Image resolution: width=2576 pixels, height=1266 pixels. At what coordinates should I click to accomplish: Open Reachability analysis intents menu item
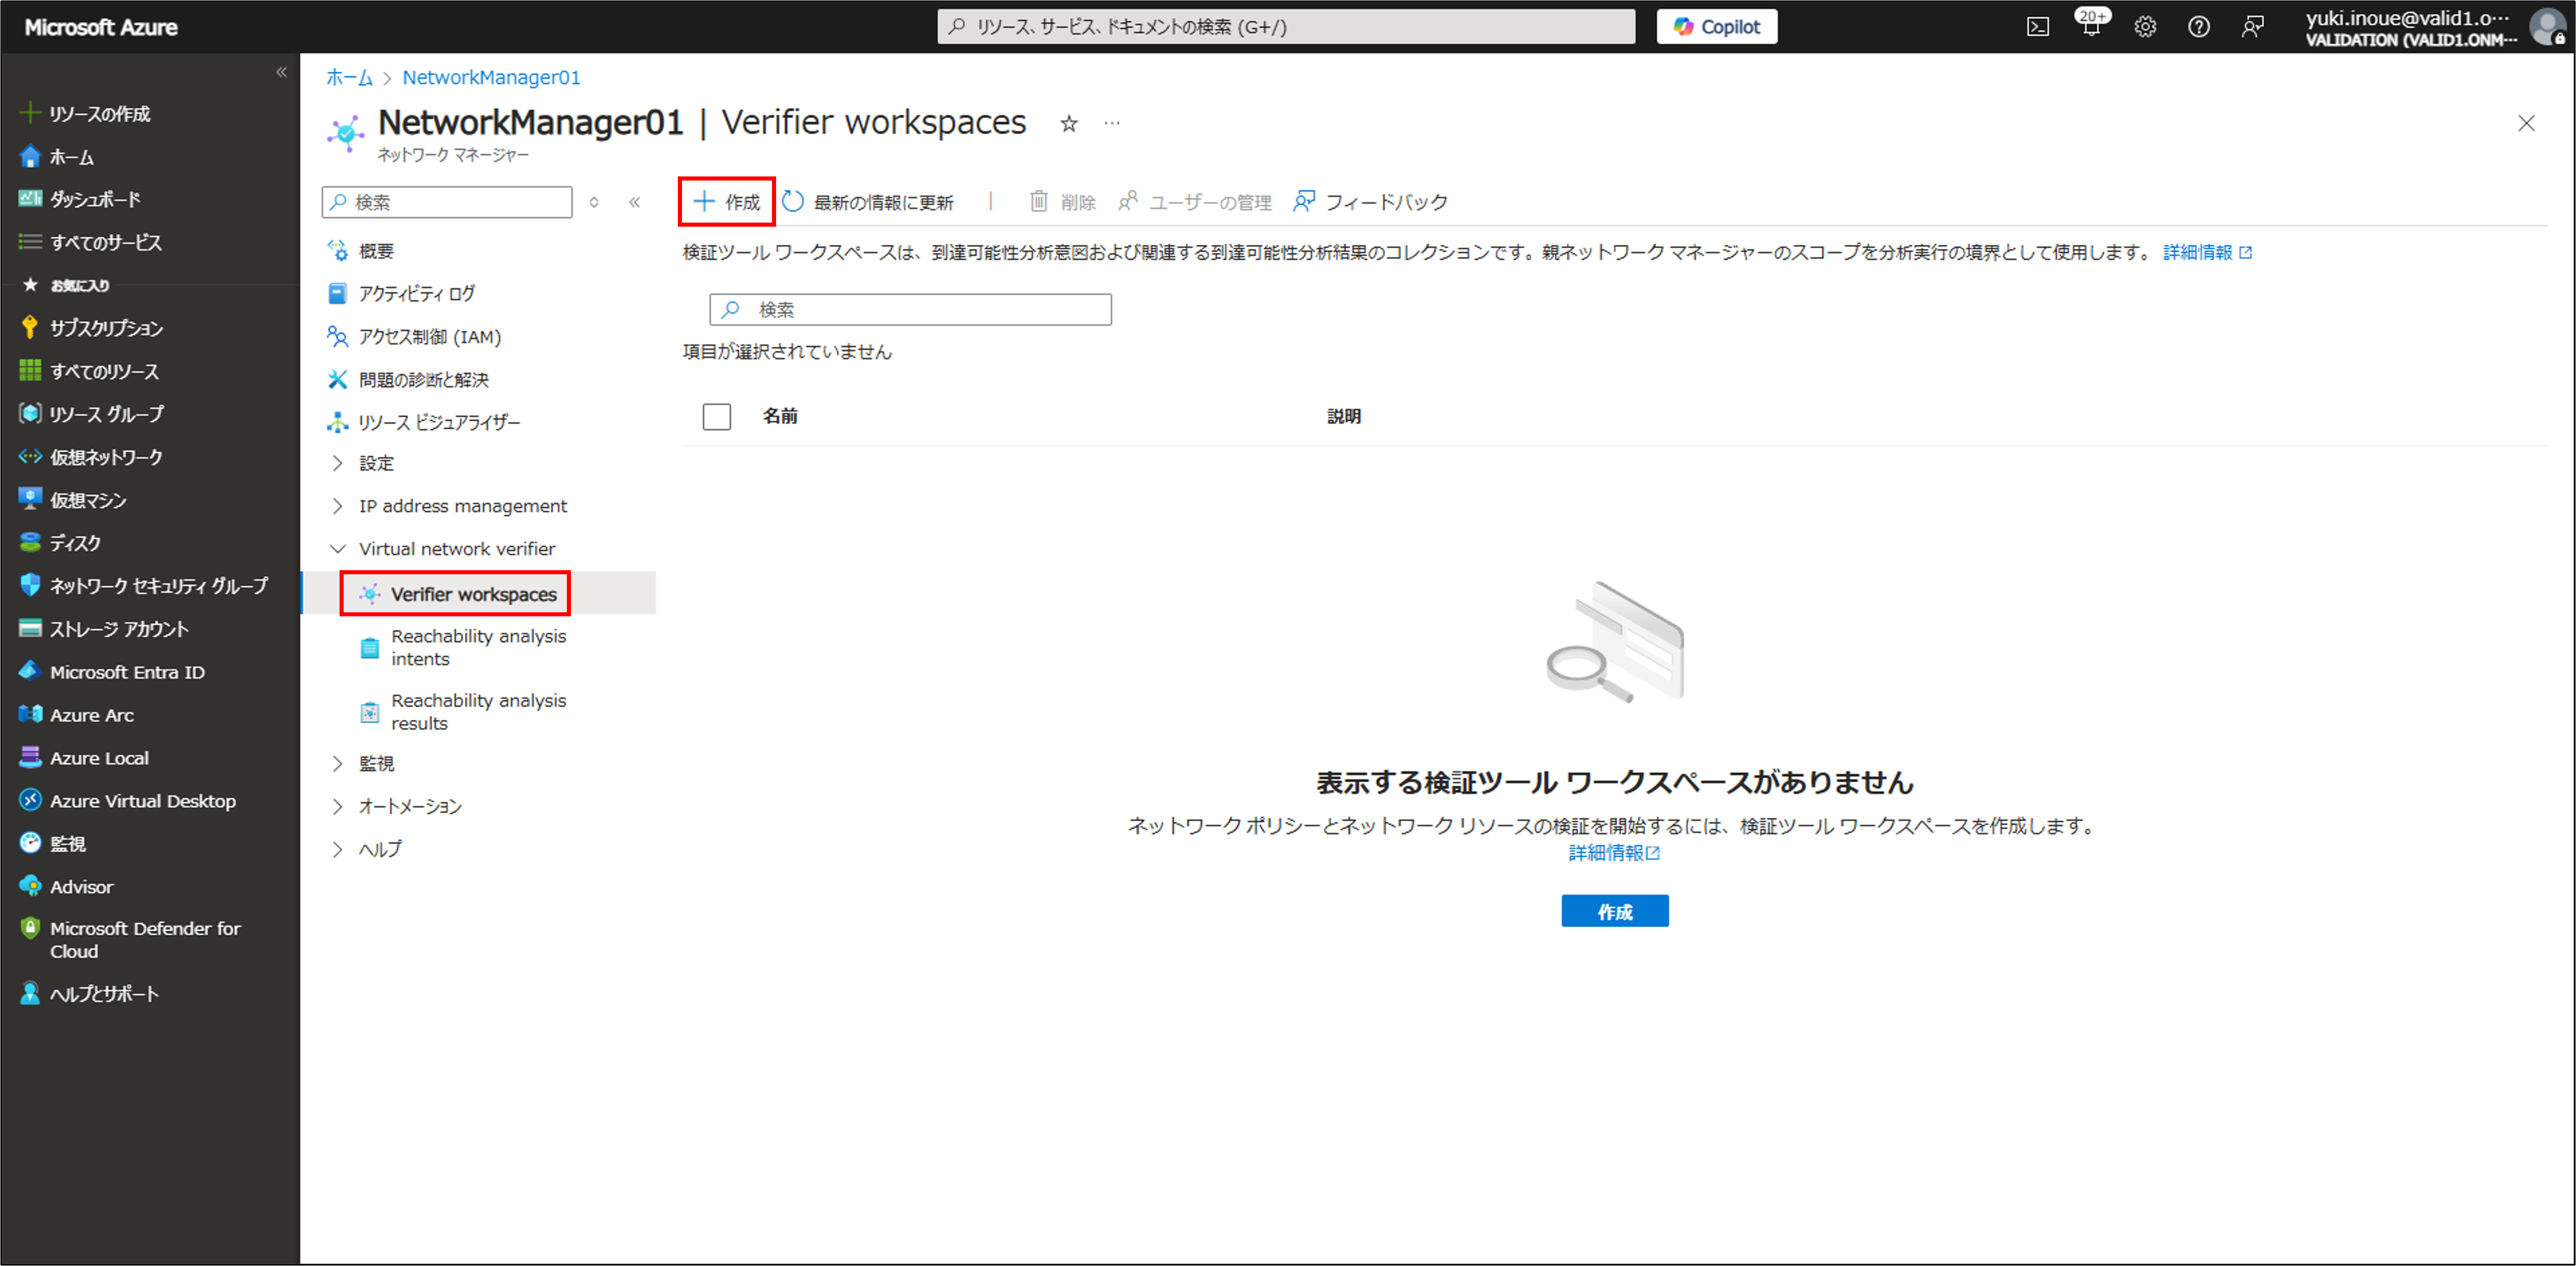478,647
